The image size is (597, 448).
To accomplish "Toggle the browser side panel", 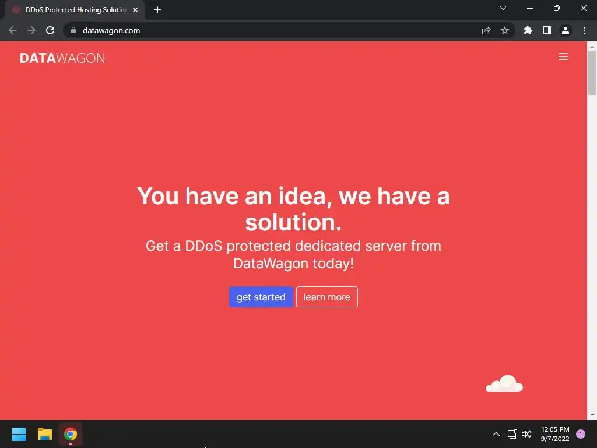I will [547, 30].
